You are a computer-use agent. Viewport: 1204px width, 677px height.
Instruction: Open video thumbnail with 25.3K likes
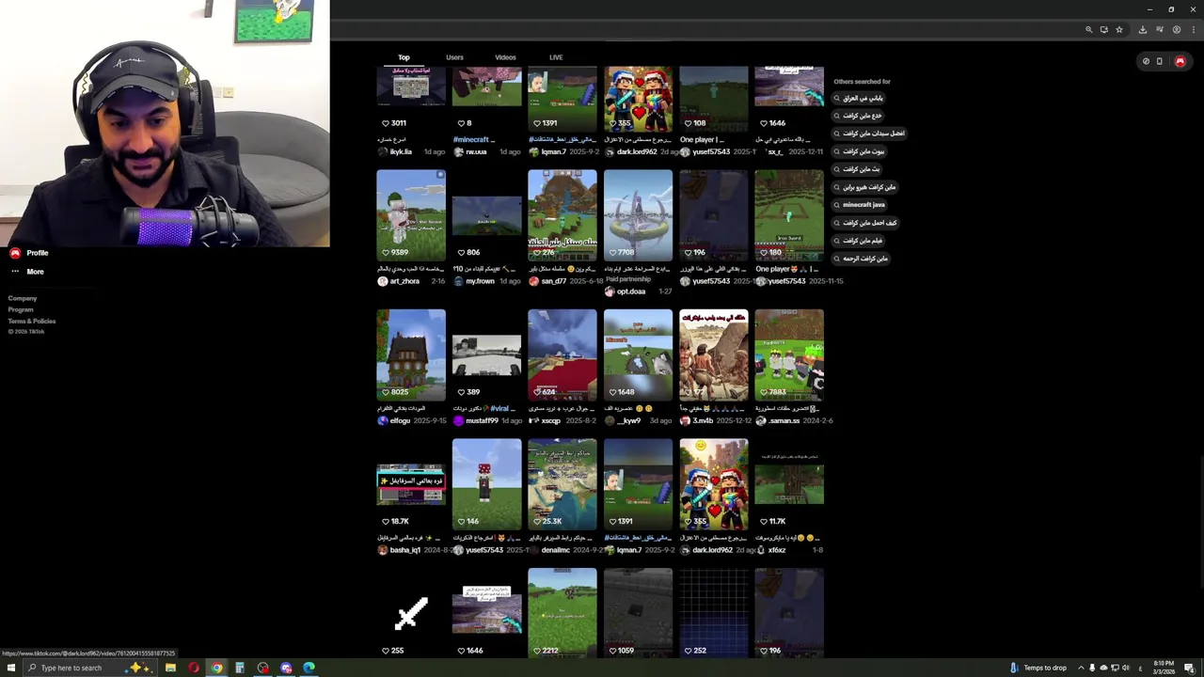[562, 484]
